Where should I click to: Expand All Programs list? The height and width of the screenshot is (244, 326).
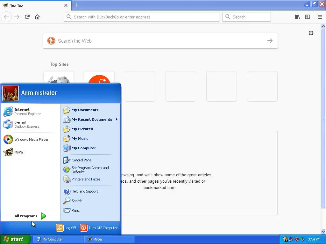point(30,216)
